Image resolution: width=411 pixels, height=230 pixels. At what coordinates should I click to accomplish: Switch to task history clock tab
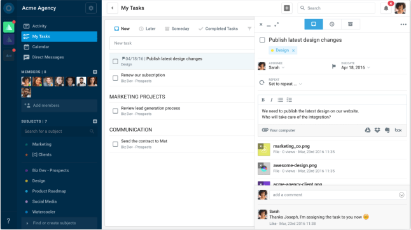click(332, 24)
